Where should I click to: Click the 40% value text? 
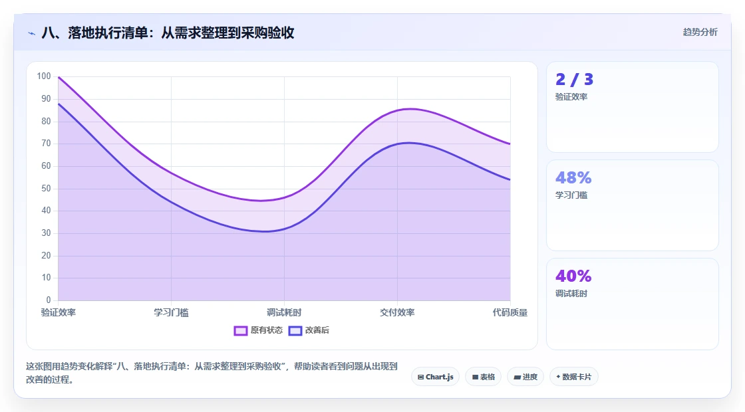(573, 276)
